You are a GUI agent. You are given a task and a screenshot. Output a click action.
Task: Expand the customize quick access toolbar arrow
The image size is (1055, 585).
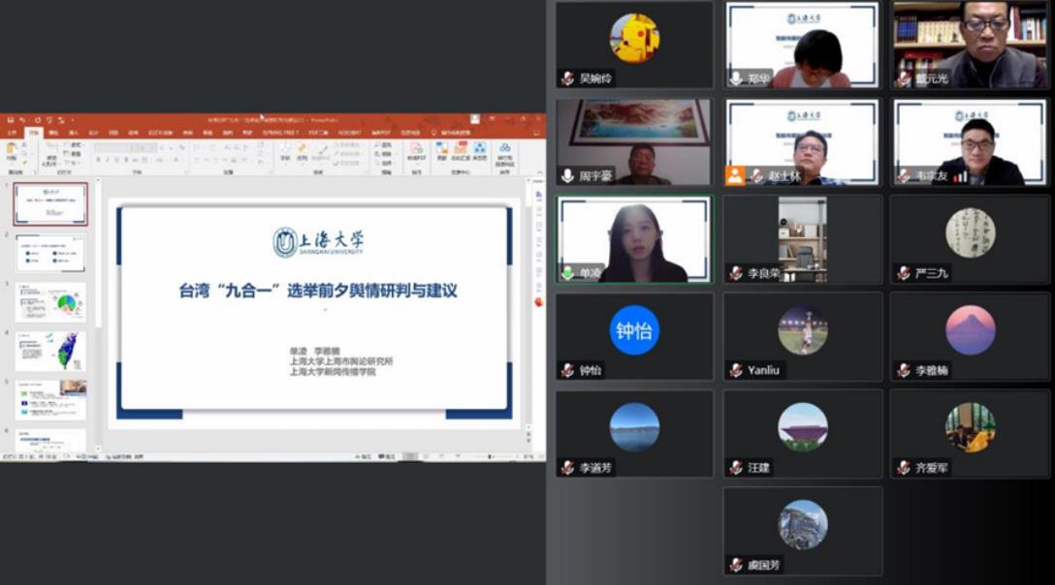coord(72,120)
